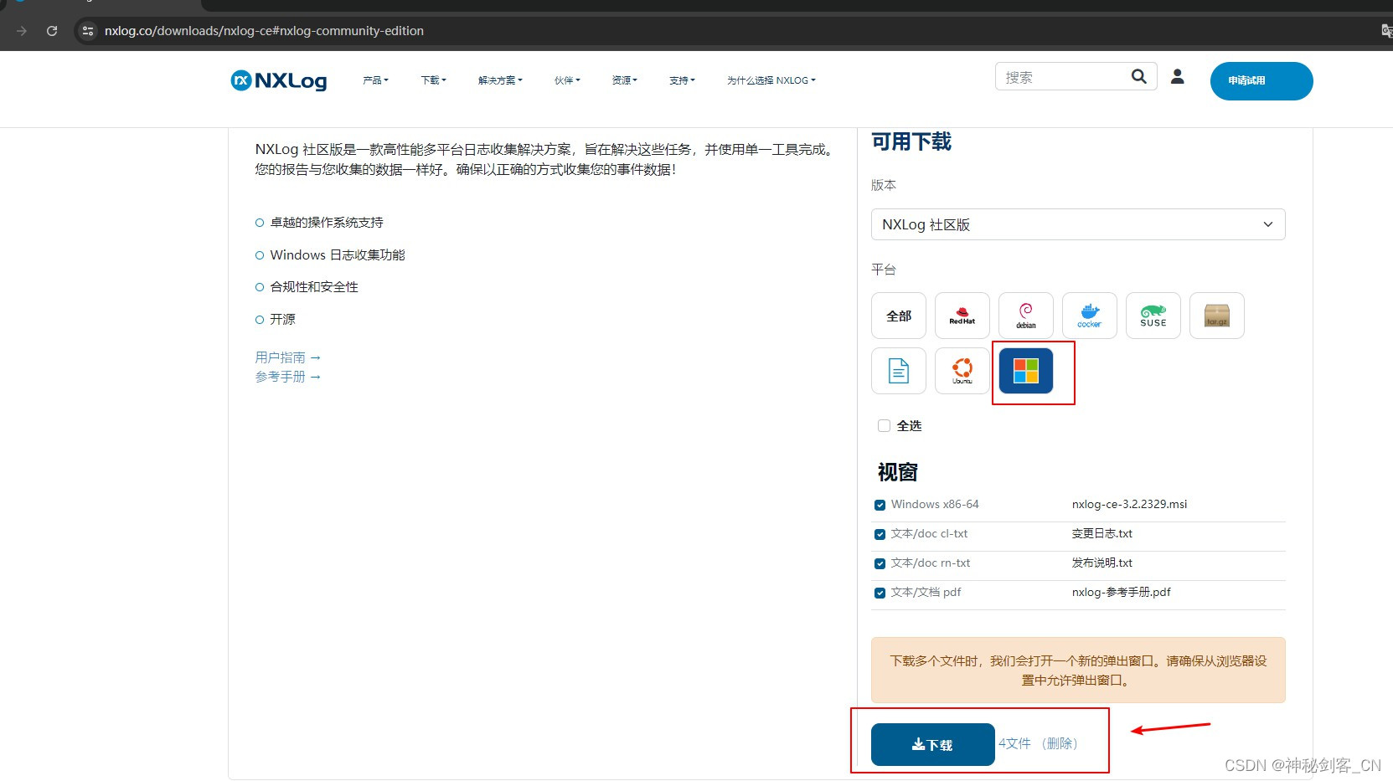
Task: Click the 申请试用 button
Action: pyautogui.click(x=1261, y=81)
